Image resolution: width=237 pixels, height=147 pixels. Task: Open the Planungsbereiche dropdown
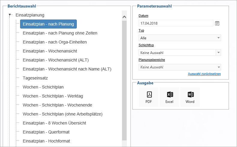pos(180,67)
